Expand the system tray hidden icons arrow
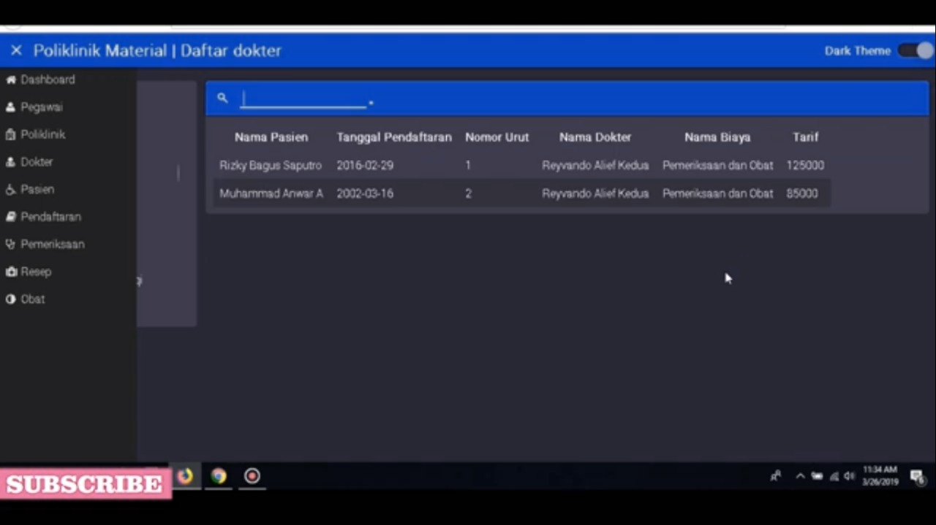Screen dimensions: 936x525 coord(799,476)
